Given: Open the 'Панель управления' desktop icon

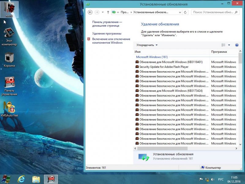Looking at the screenshot, I should point(9,86).
